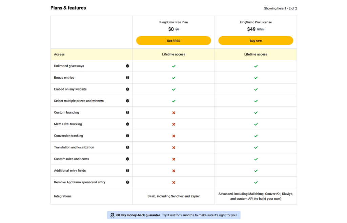Click Pro License checkmark for multiple prizes row
The height and width of the screenshot is (223, 347).
pos(256,101)
